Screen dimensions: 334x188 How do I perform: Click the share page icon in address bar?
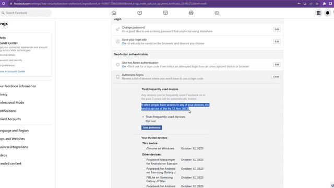point(311,4)
